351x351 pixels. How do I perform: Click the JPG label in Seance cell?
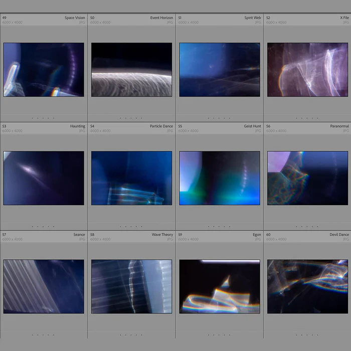(82, 239)
